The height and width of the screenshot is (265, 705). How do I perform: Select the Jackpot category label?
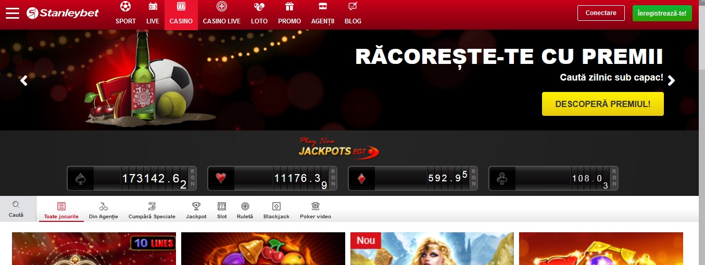tap(196, 216)
